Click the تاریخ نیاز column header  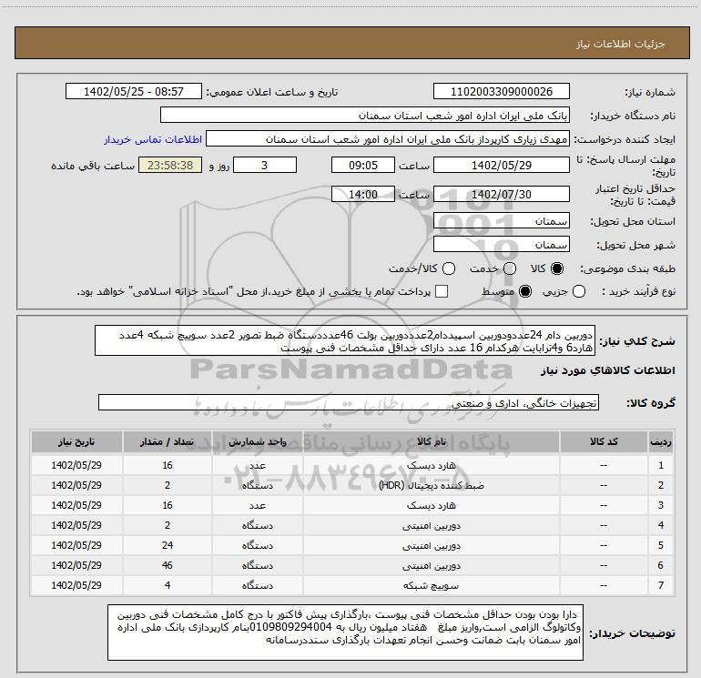76,442
